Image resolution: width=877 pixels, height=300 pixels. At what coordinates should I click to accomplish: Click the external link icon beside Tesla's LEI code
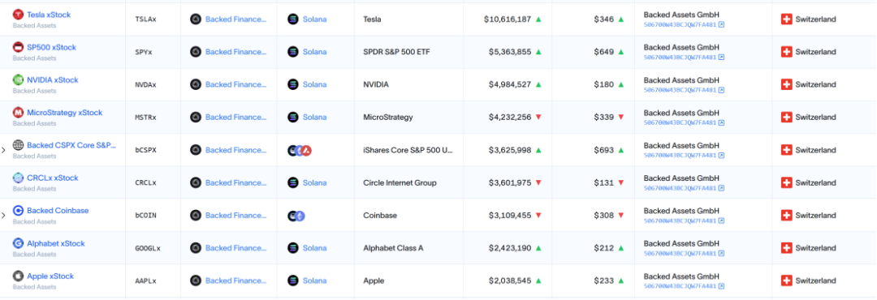722,24
